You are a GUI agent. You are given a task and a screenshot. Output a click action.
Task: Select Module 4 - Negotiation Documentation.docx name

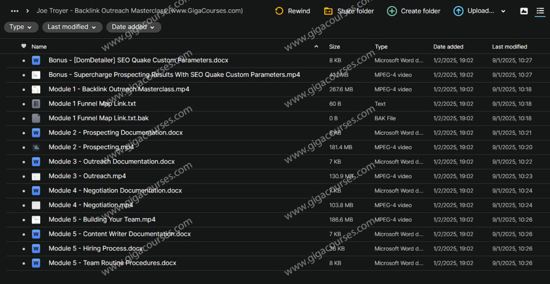click(115, 191)
